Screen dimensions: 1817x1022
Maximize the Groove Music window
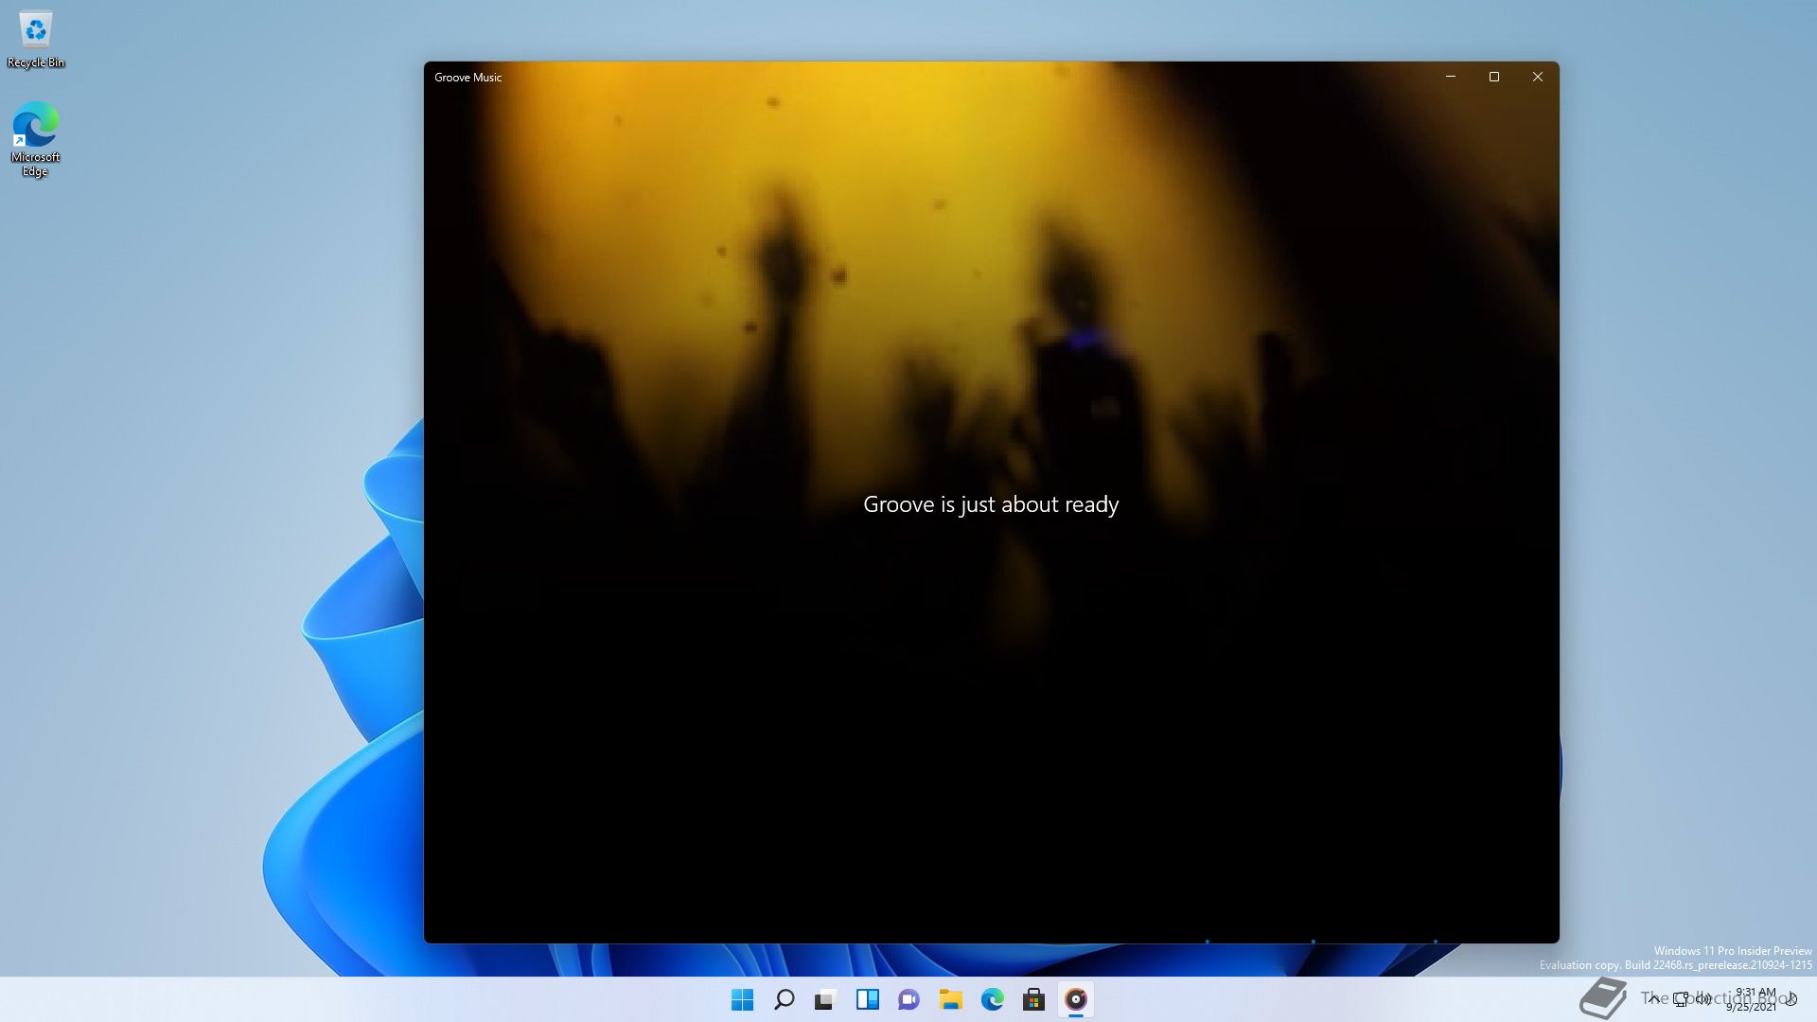pyautogui.click(x=1494, y=77)
